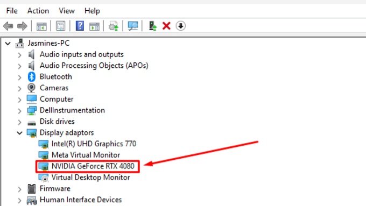Expand Audio inputs and outputs

19,55
